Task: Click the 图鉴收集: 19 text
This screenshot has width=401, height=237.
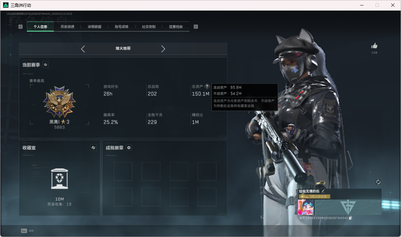Action: pos(59,204)
